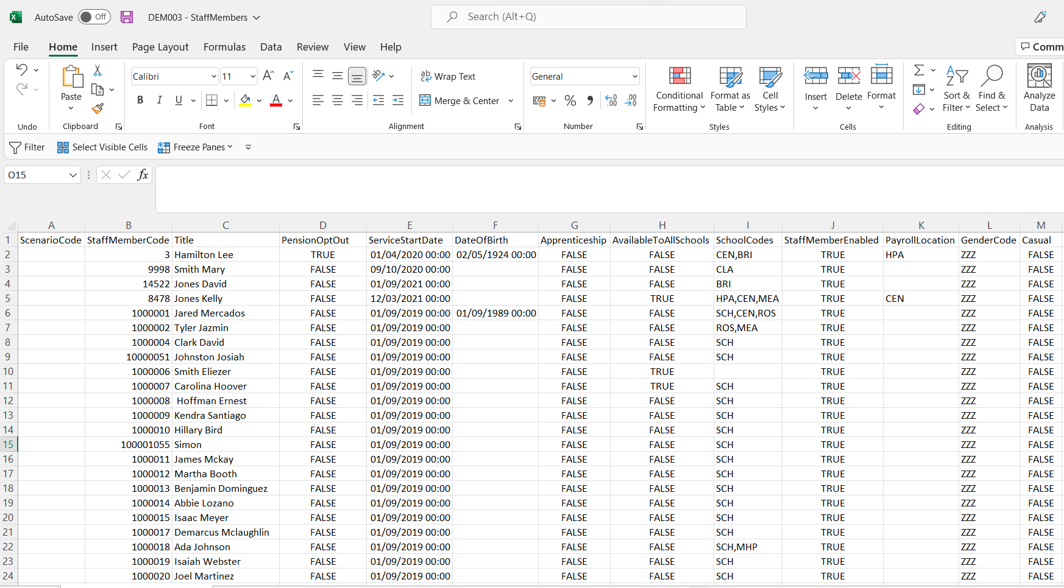
Task: Click the Clear eraser icon
Action: point(919,109)
